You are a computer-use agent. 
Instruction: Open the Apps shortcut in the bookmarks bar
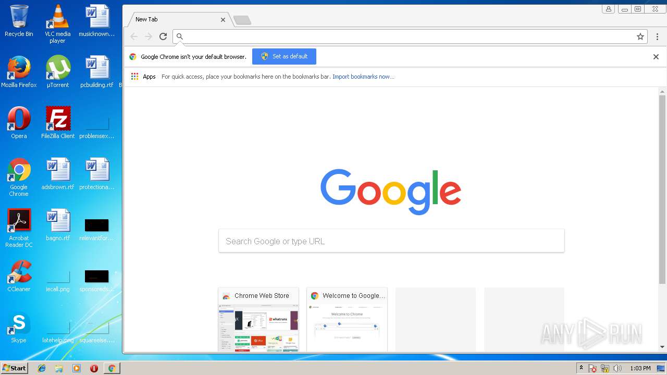point(143,77)
